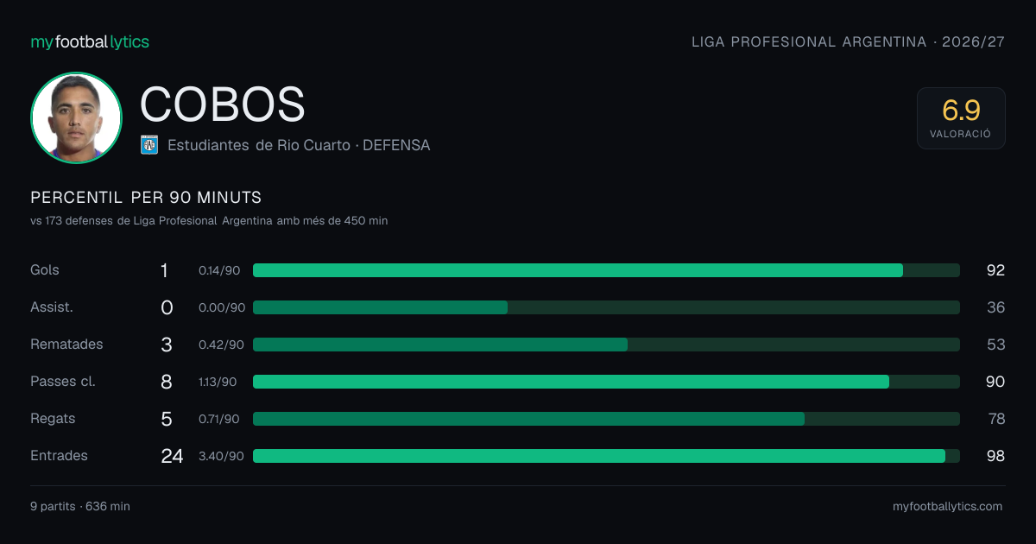Click the Cobos player photo
Screen dimensions: 1036x544
76,117
